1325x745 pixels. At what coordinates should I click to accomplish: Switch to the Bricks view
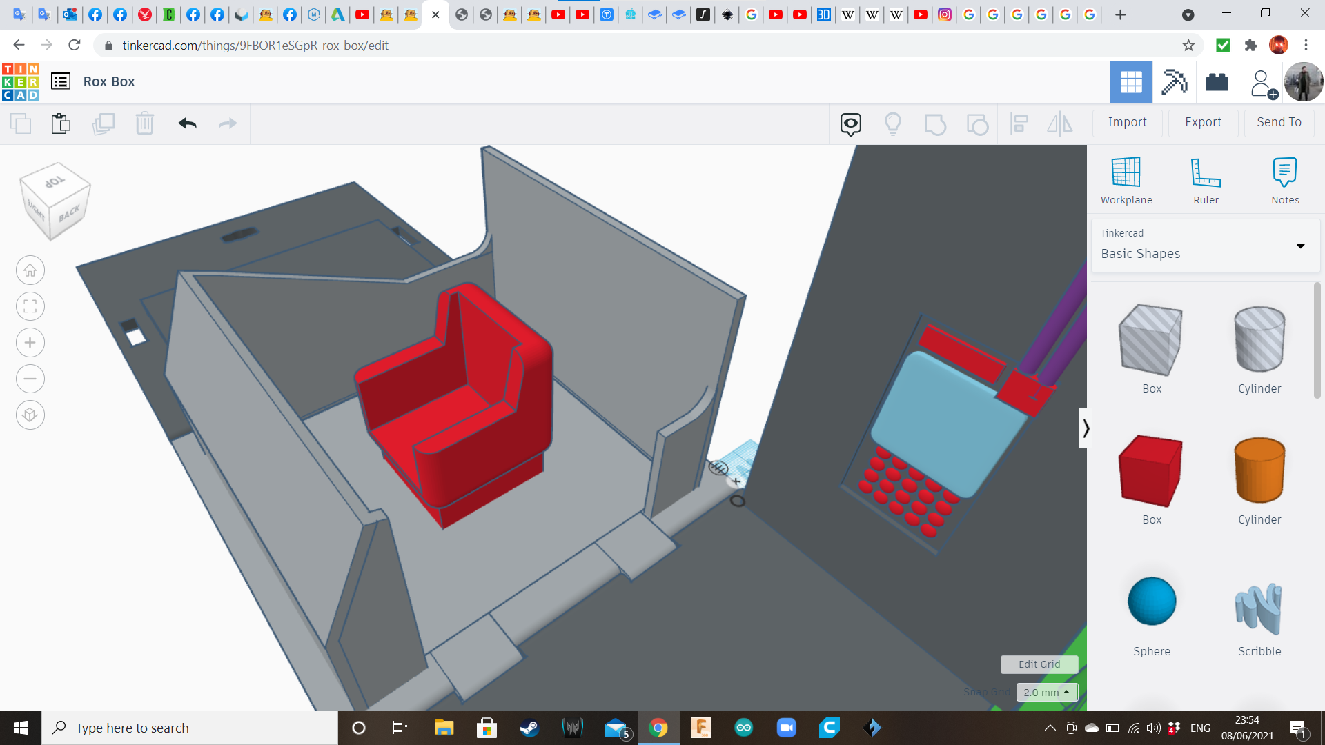tap(1217, 82)
